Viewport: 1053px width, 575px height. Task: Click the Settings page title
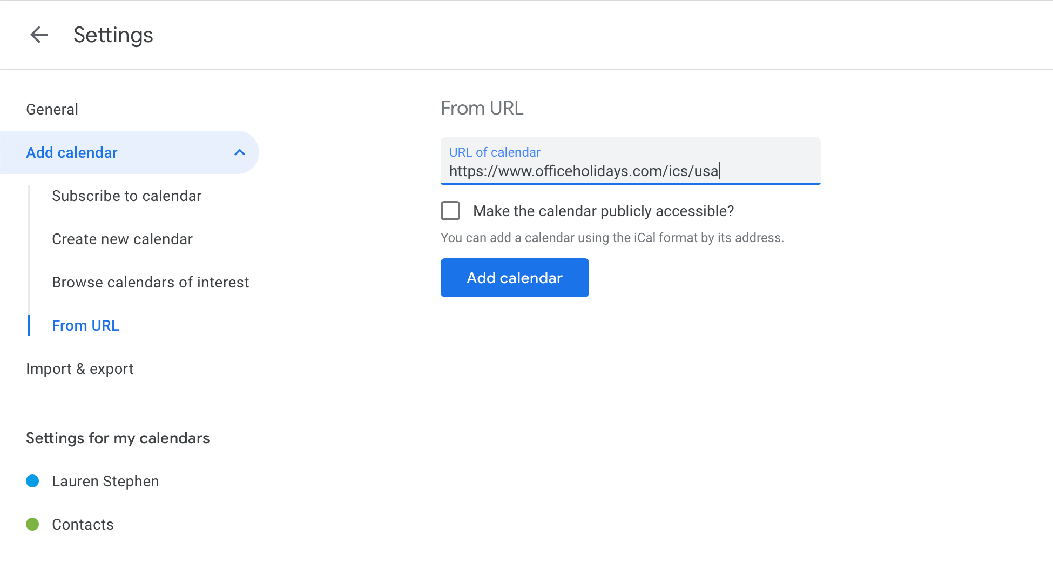113,35
